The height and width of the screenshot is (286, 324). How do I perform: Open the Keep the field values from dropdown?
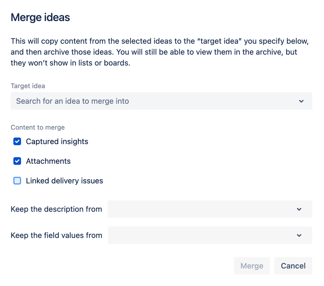click(x=201, y=235)
